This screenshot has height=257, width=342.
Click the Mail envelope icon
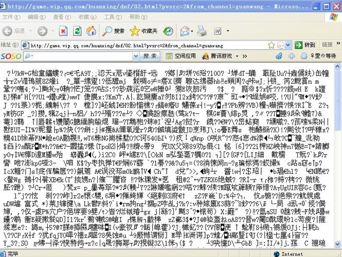click(186, 31)
